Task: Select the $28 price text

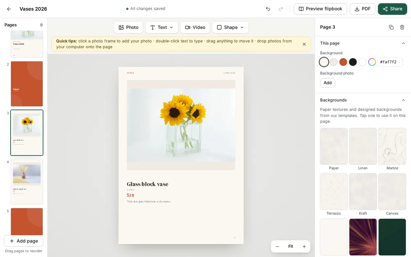Action: (x=130, y=195)
